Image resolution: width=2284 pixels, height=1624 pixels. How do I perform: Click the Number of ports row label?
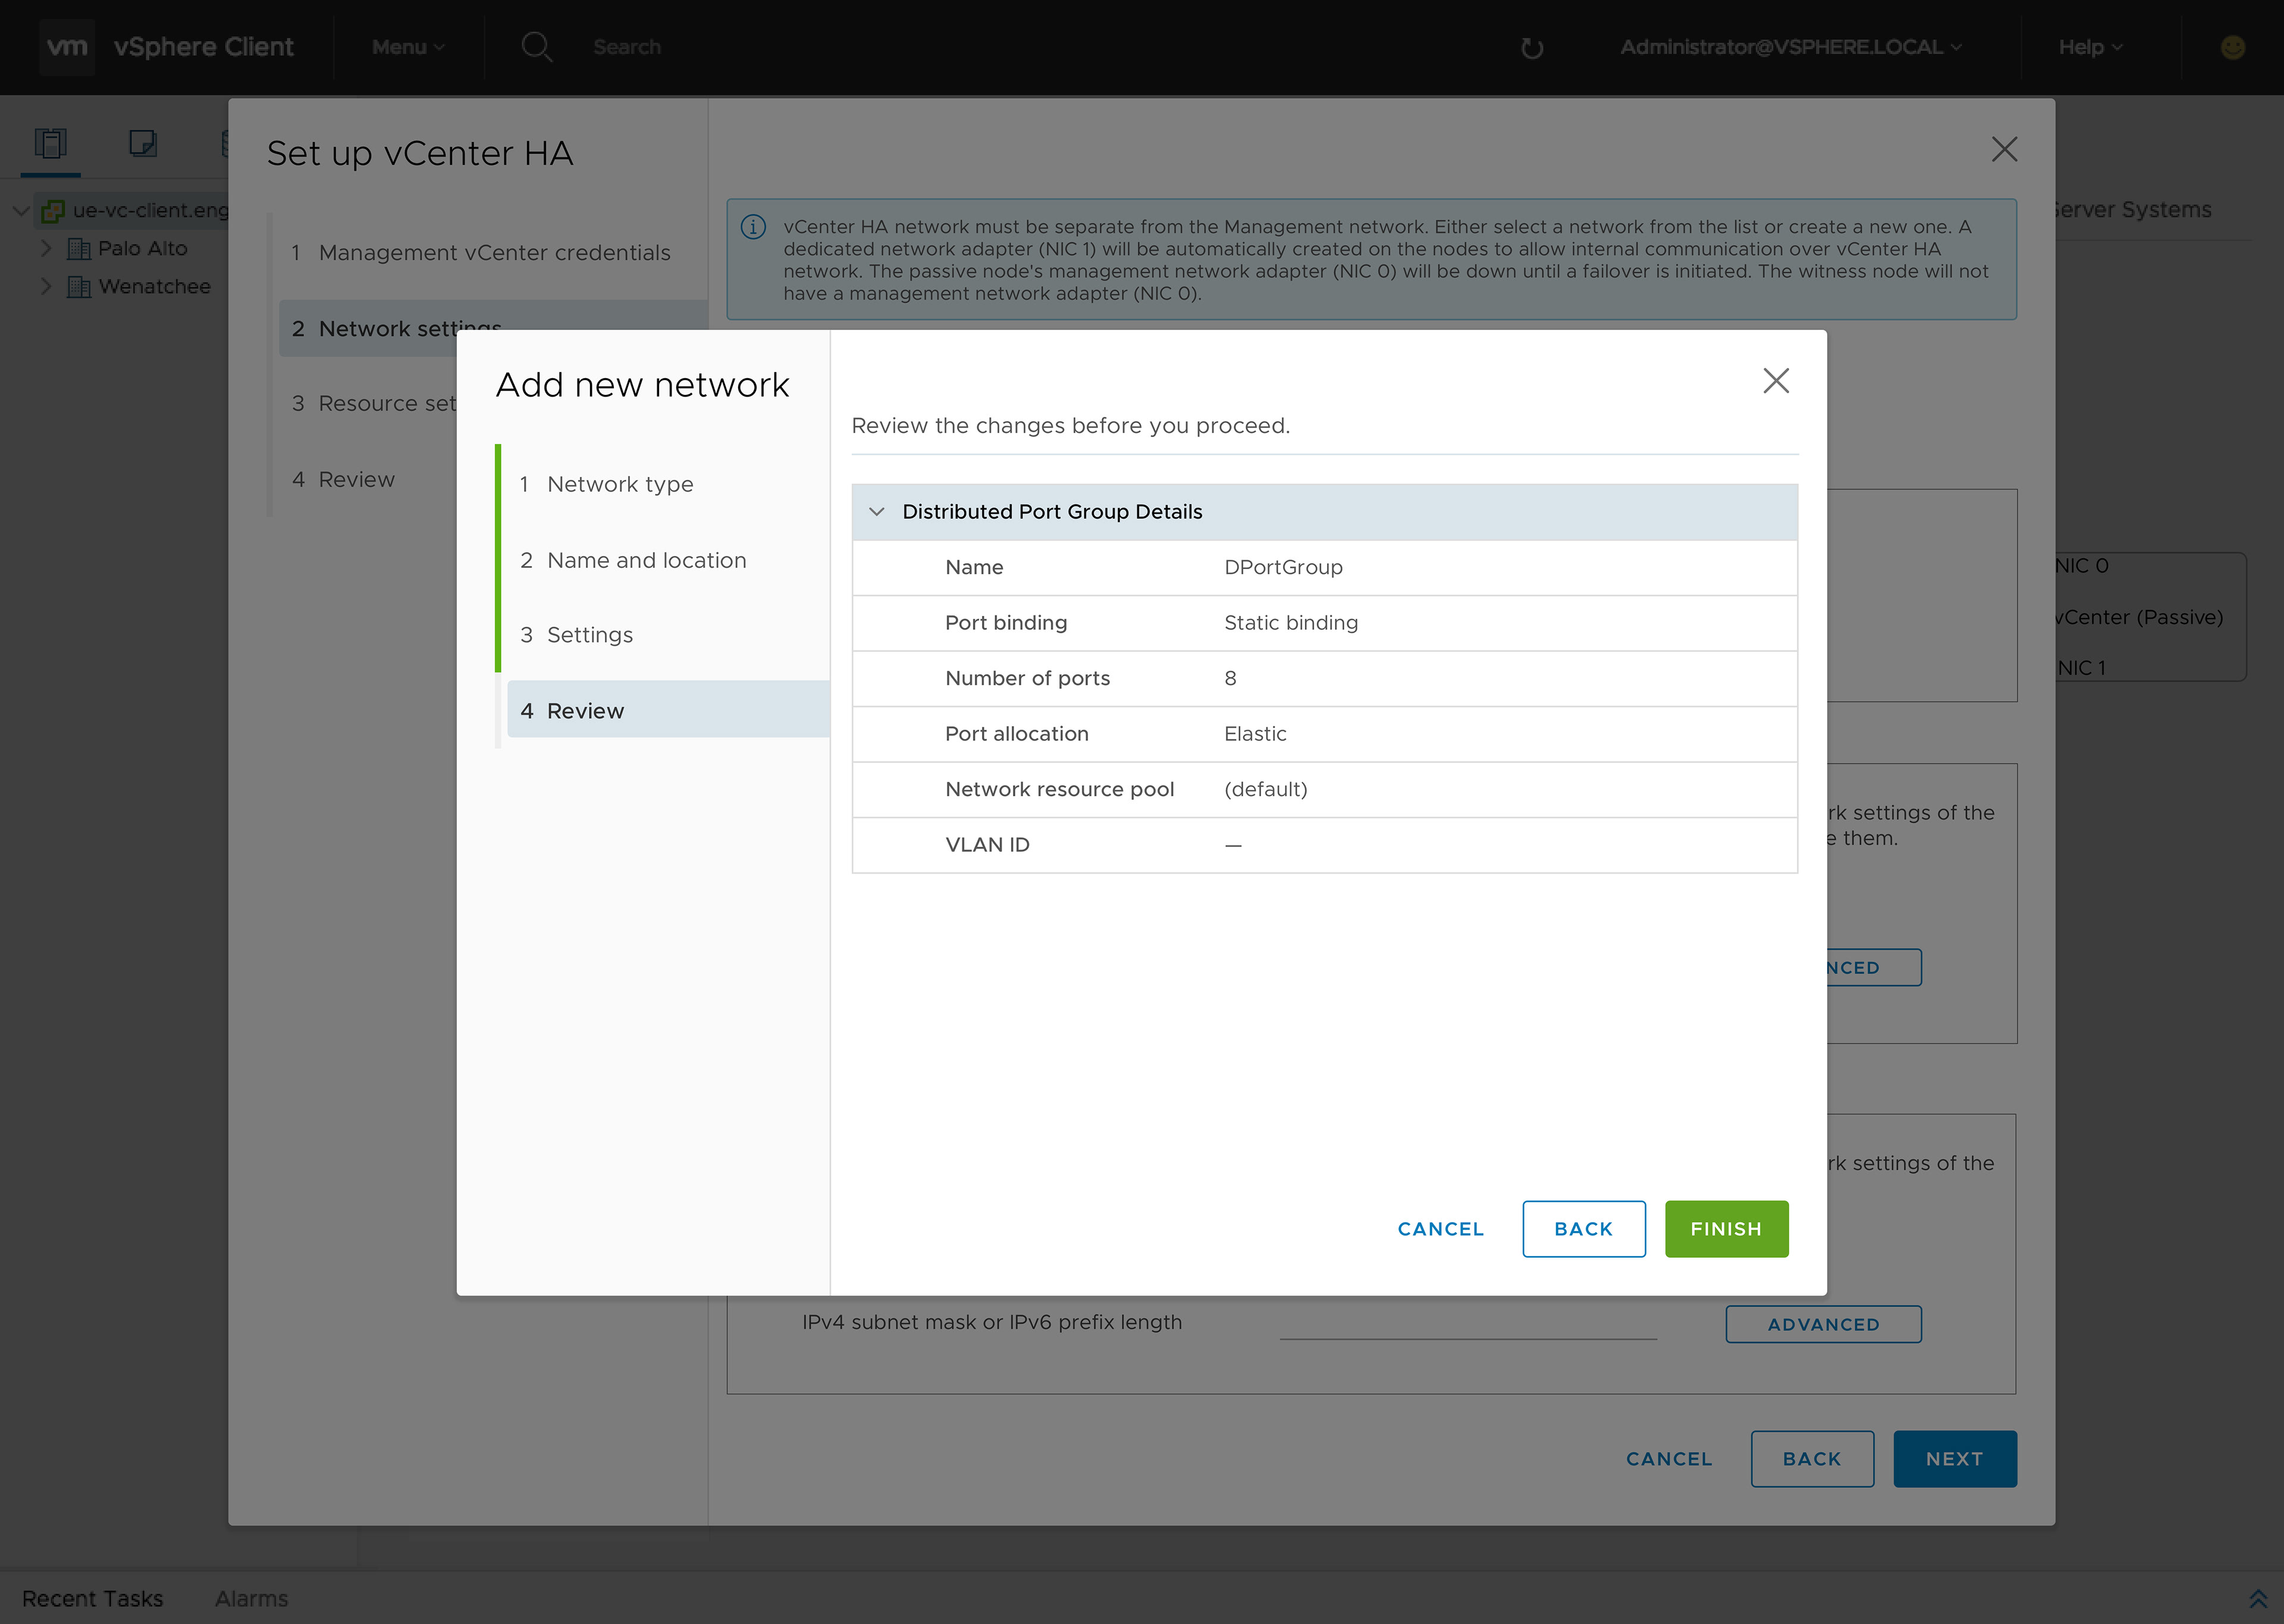(x=1027, y=678)
